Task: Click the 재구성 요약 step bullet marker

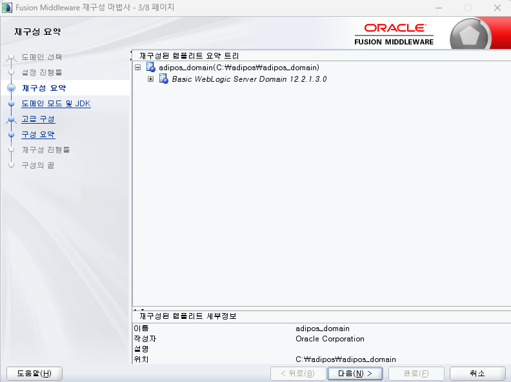Action: coord(12,88)
